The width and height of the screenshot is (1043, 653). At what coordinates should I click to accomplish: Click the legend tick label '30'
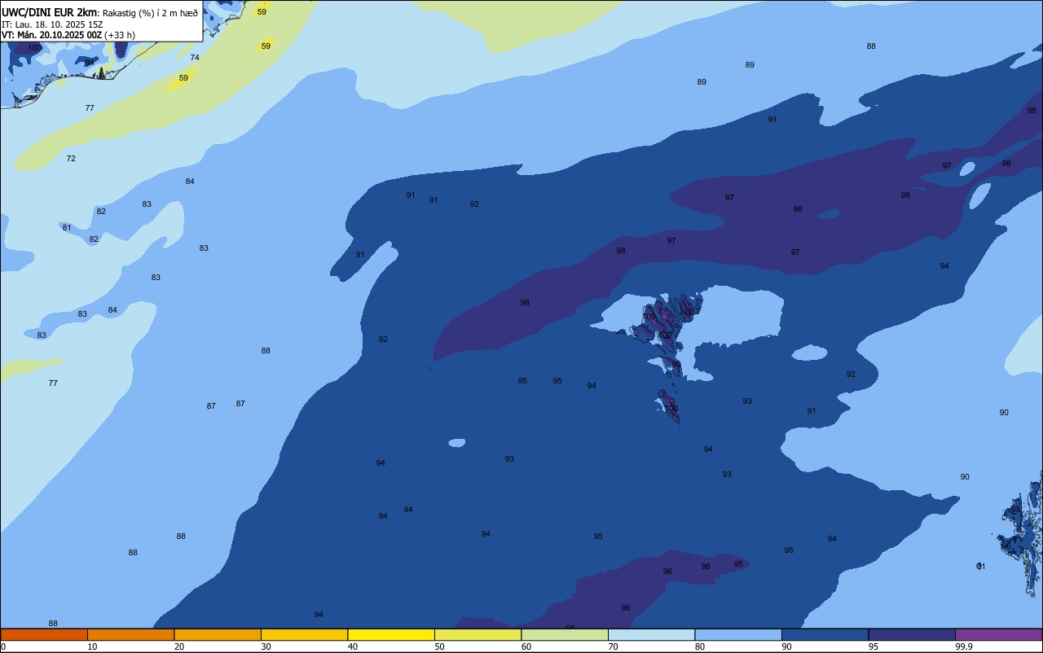(x=266, y=646)
